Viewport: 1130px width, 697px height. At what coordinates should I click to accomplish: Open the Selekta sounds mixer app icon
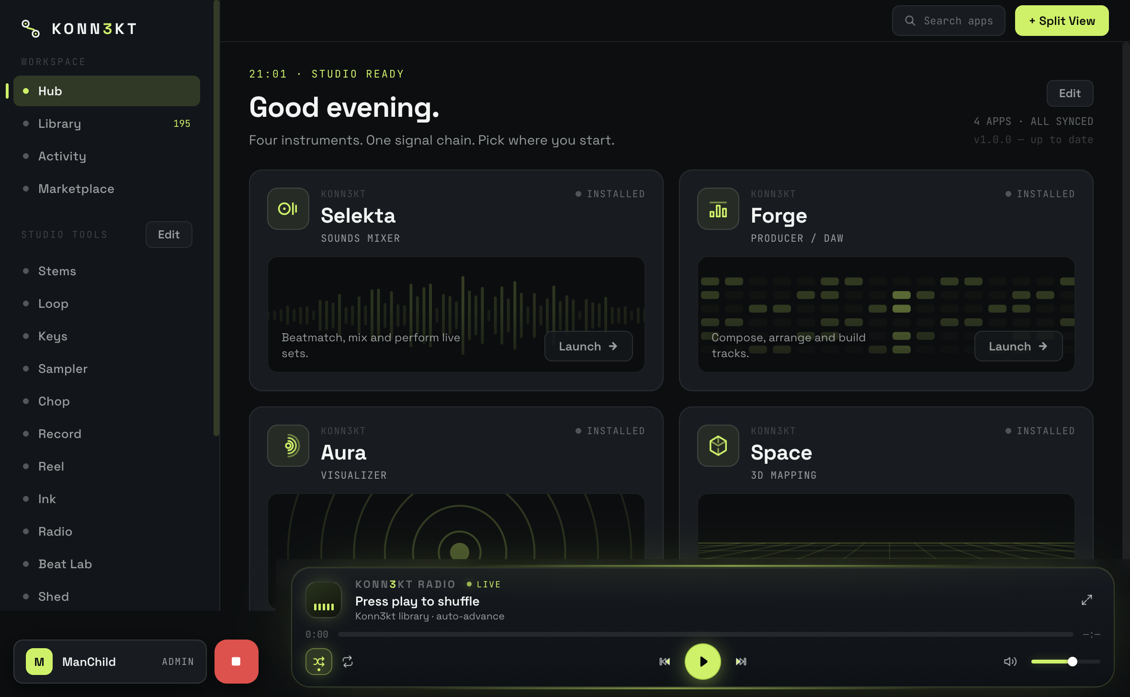[288, 209]
